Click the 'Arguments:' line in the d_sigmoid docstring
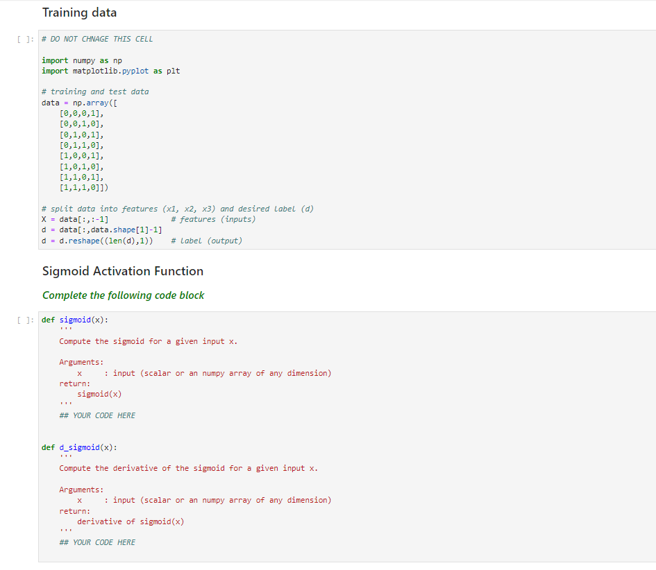 [x=78, y=490]
